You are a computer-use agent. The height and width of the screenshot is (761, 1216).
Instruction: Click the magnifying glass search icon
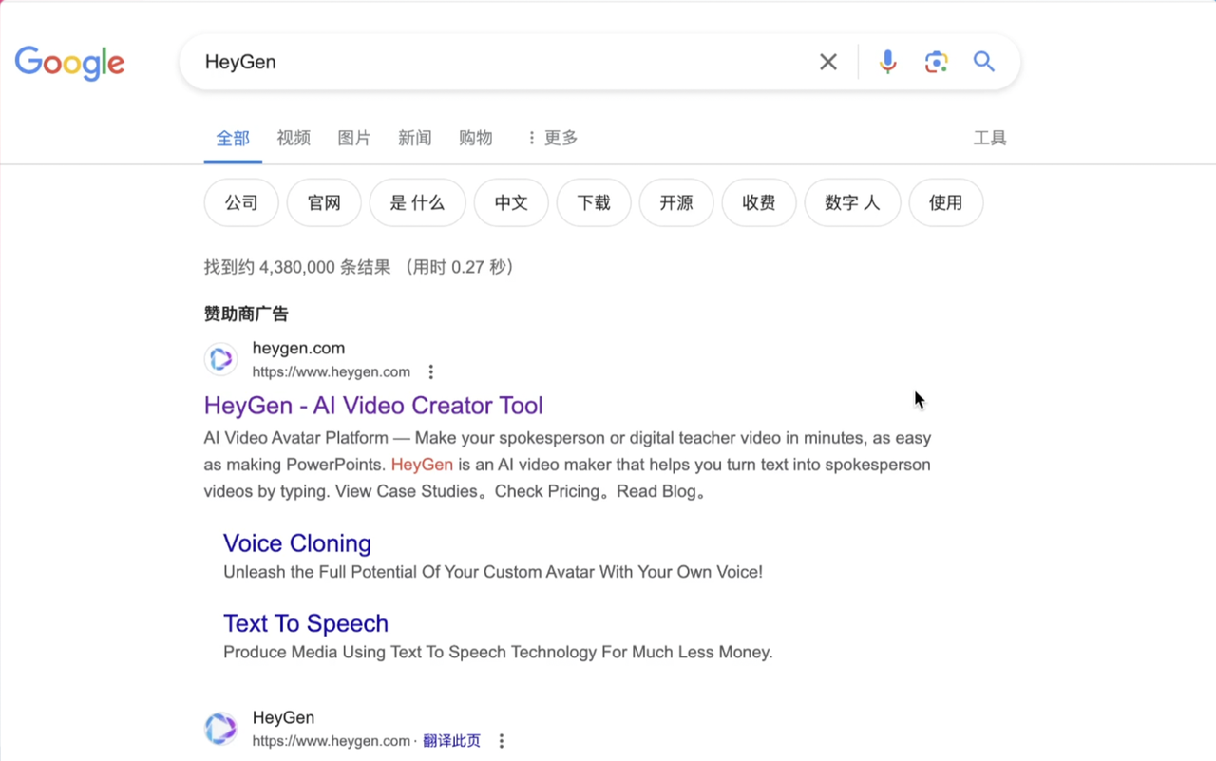[x=984, y=62]
